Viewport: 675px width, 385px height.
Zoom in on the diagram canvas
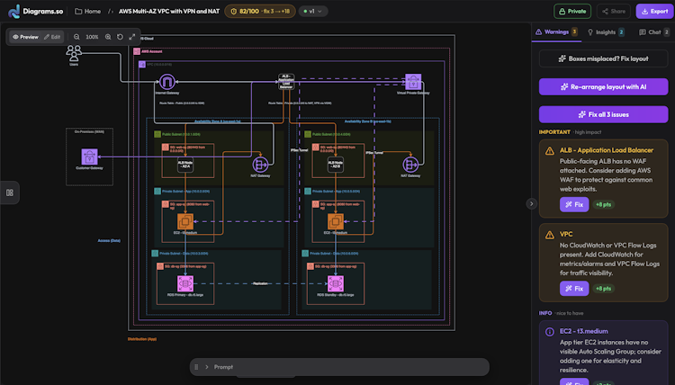(x=108, y=37)
